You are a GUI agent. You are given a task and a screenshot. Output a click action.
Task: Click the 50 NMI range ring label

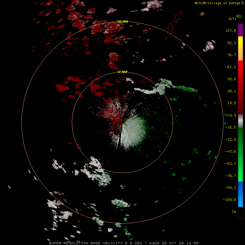(x=122, y=72)
